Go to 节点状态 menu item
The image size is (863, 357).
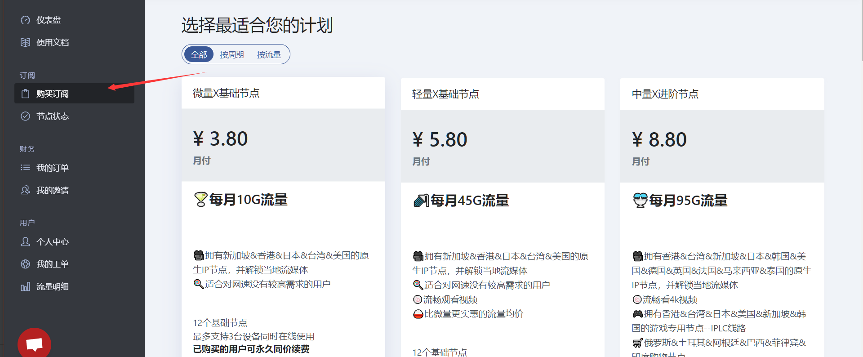53,116
